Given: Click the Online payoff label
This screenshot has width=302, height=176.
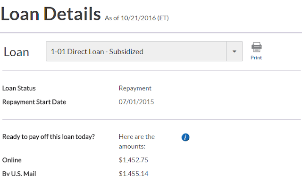Looking at the screenshot, I should point(12,160).
